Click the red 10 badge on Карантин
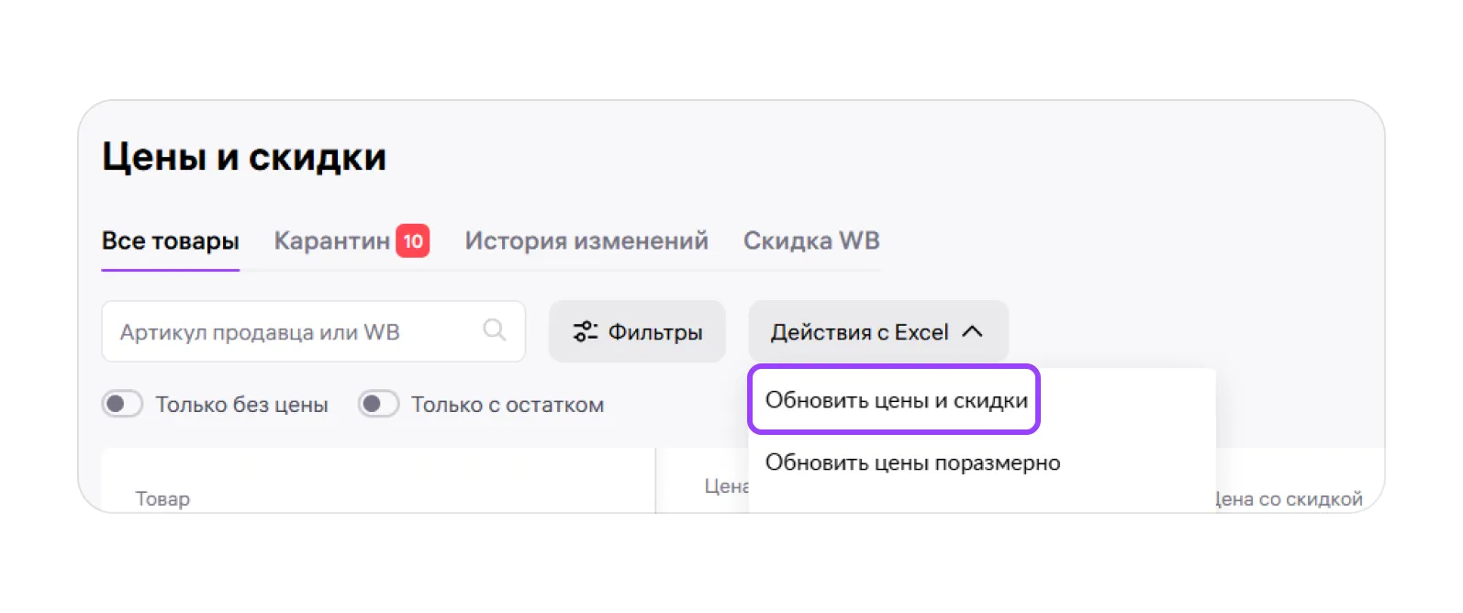This screenshot has height=613, width=1463. (413, 241)
